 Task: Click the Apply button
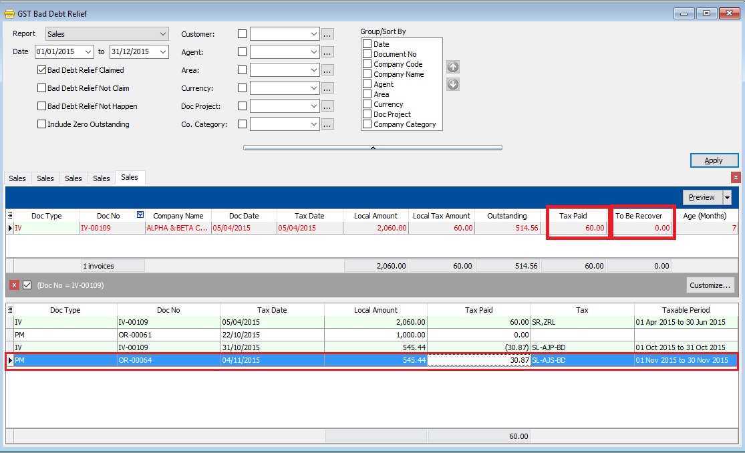pos(714,160)
